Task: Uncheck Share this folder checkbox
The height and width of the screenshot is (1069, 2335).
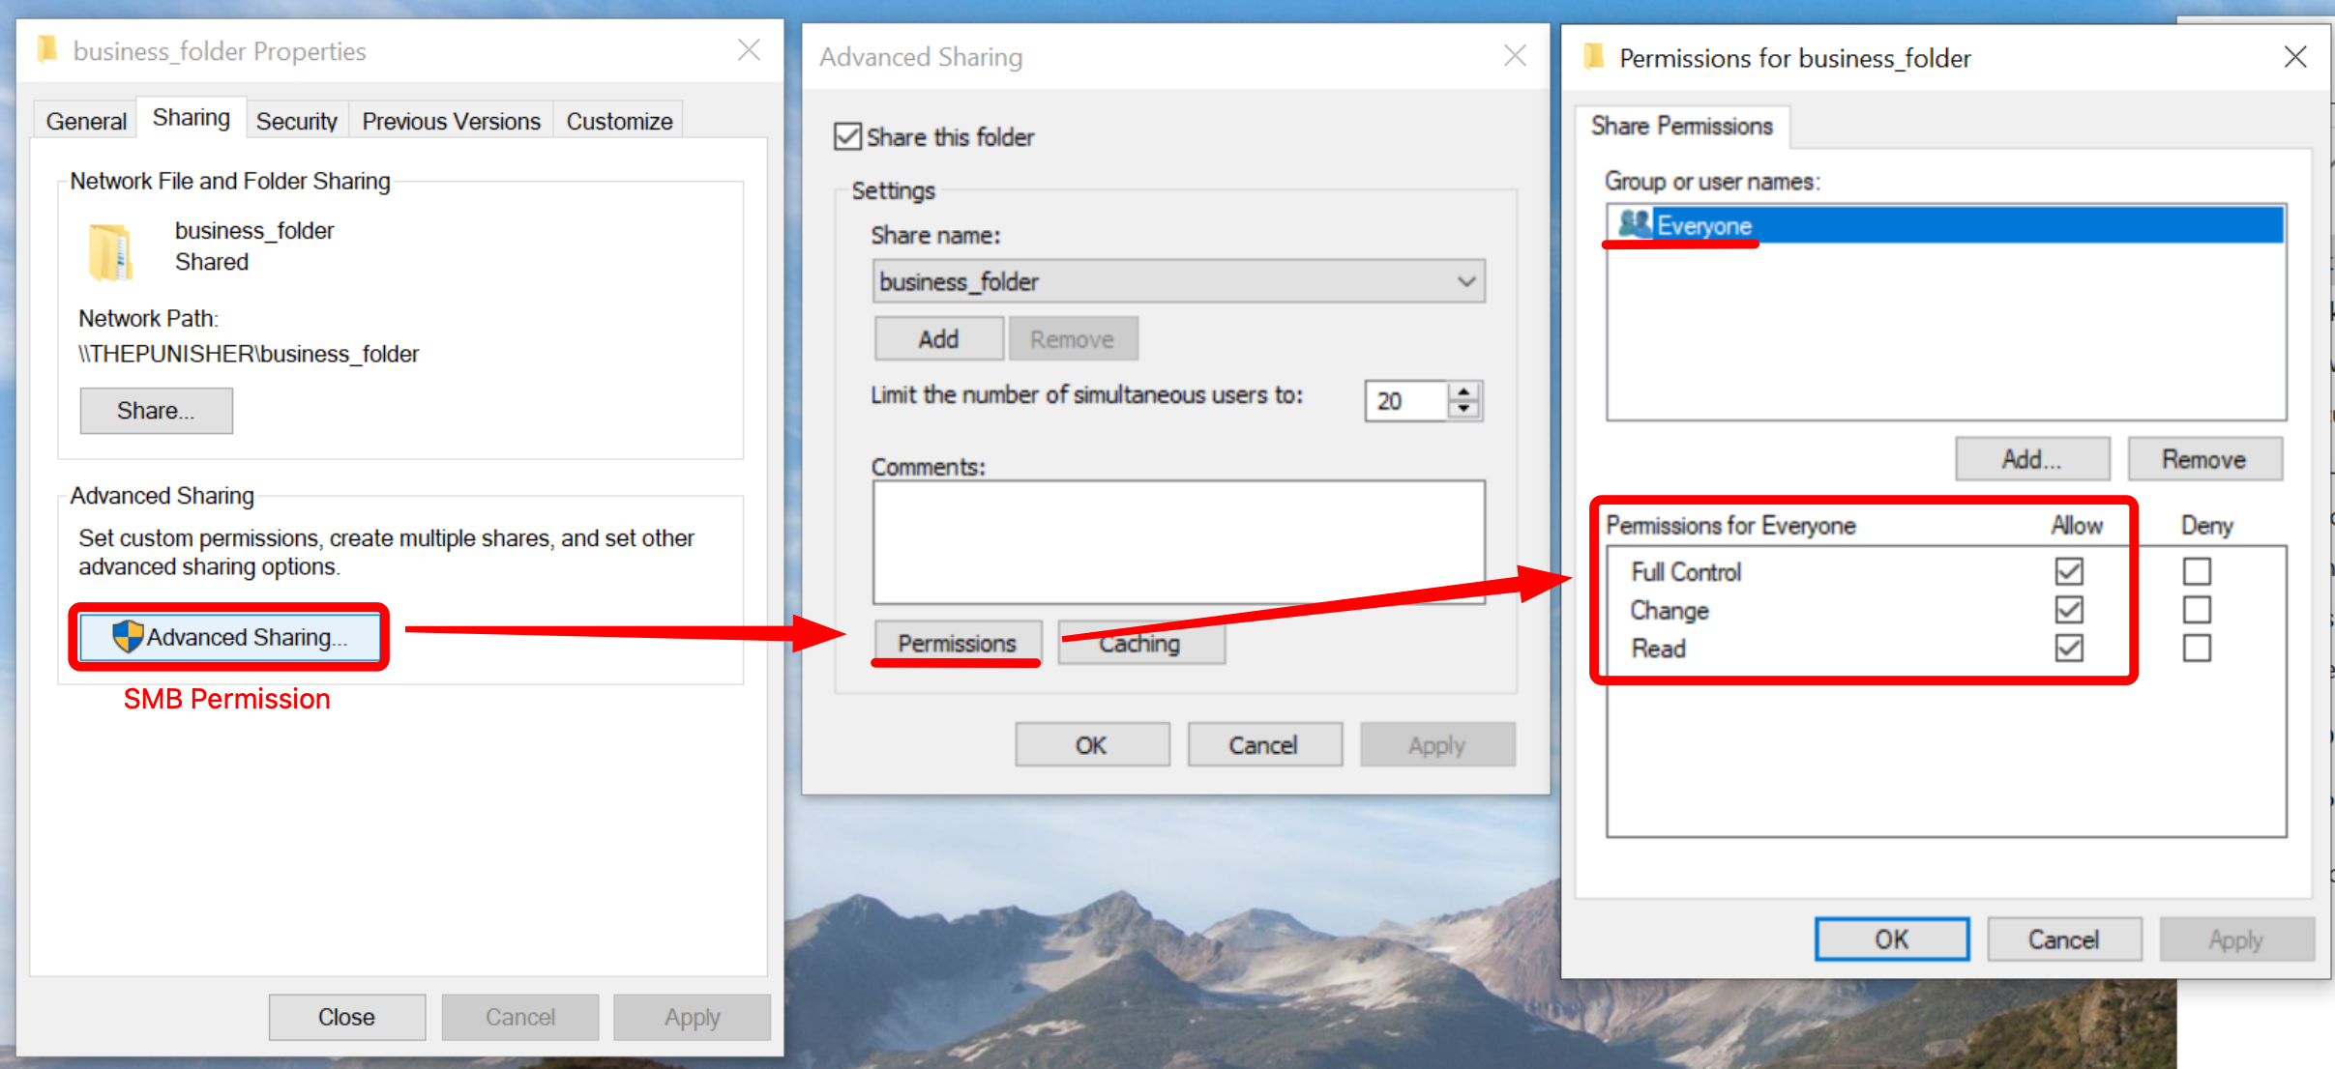Action: (847, 136)
